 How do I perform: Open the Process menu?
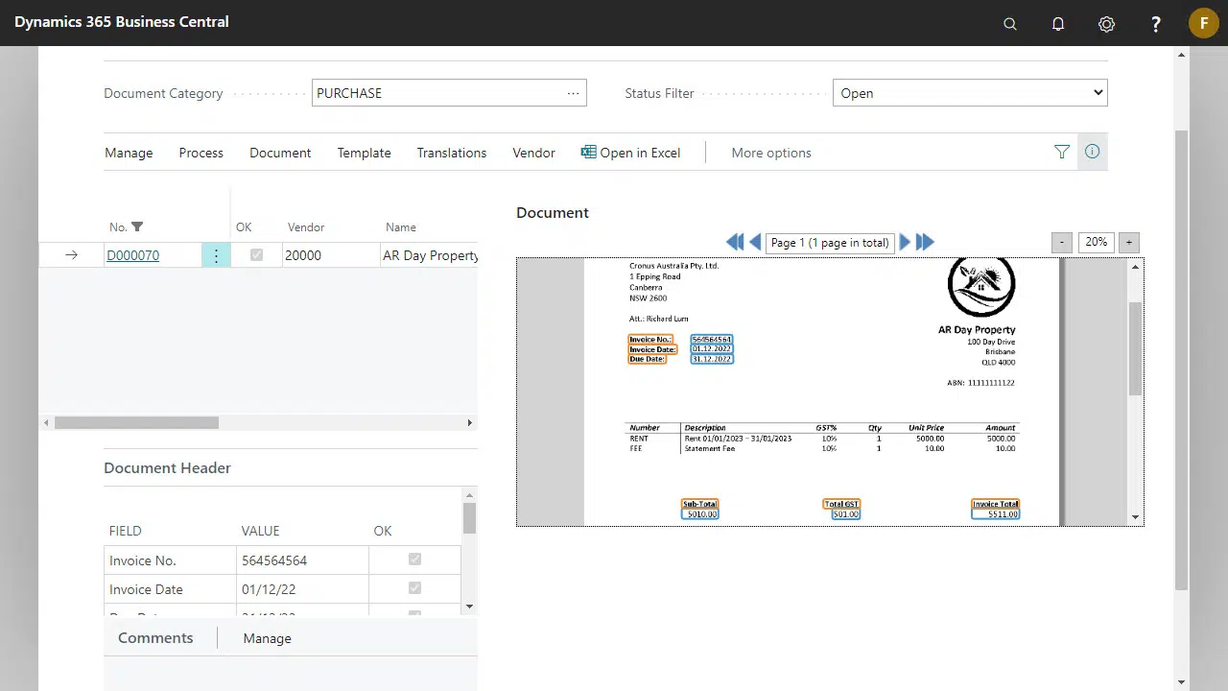pyautogui.click(x=201, y=153)
